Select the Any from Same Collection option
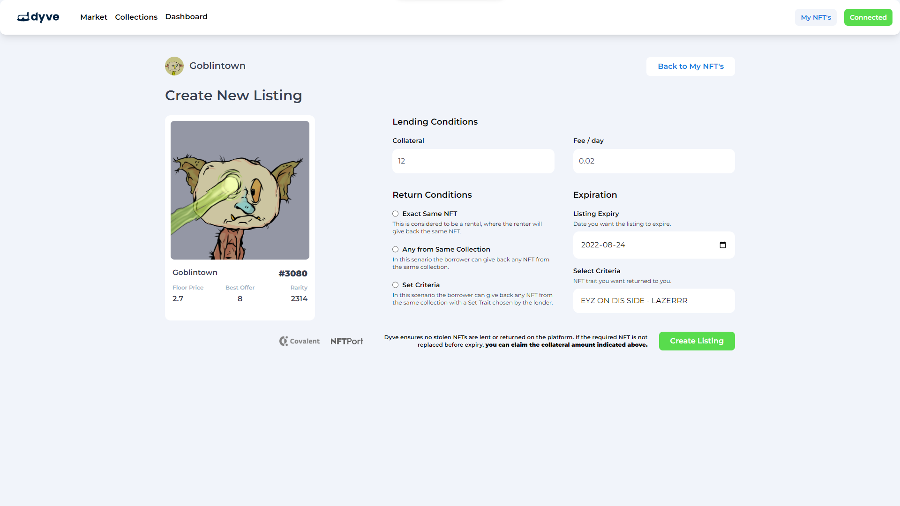 [x=395, y=249]
